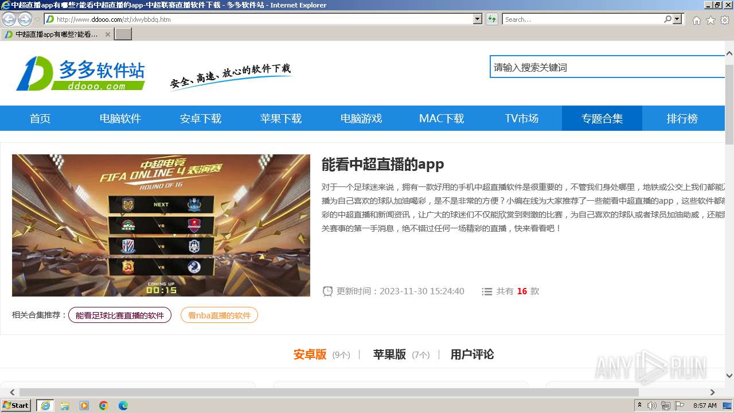
Task: Click the volume speaker tray icon
Action: click(652, 406)
